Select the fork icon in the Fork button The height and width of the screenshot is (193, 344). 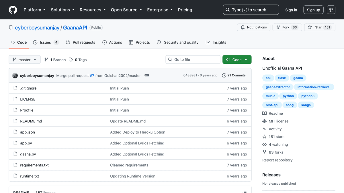pos(278,27)
